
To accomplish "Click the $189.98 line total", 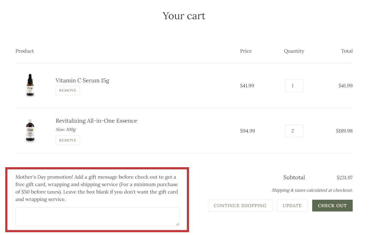I will click(x=344, y=131).
